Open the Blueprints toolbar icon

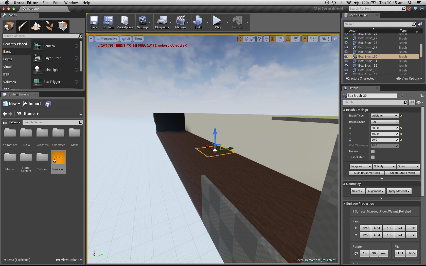162,22
